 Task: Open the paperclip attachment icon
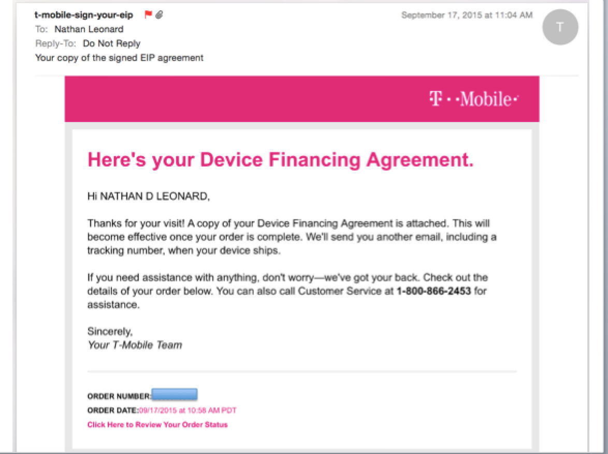click(x=160, y=14)
